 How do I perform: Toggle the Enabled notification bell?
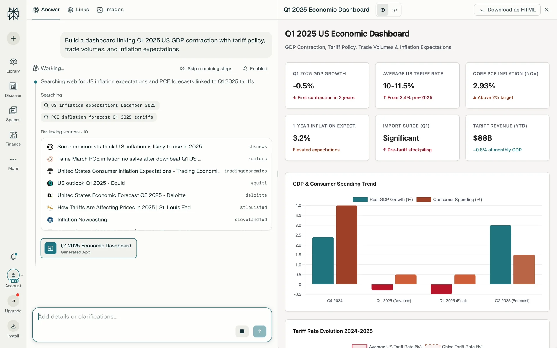[x=255, y=69]
